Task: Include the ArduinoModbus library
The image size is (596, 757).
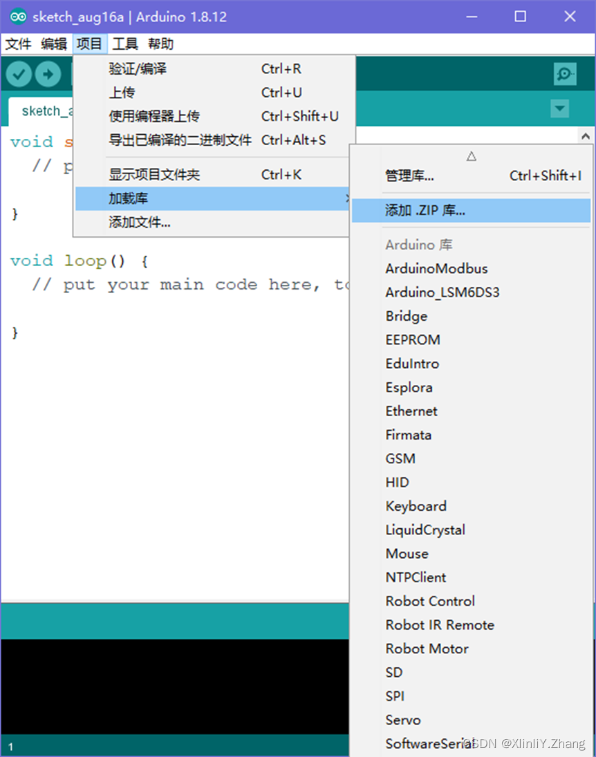Action: click(x=471, y=268)
